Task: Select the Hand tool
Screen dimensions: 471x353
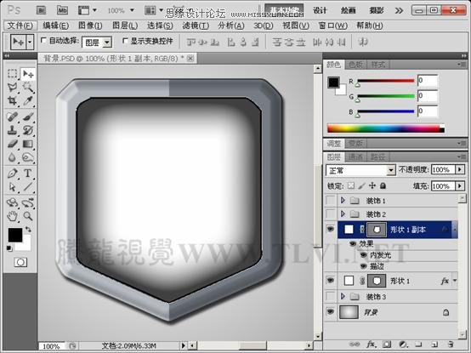Action: coord(12,216)
